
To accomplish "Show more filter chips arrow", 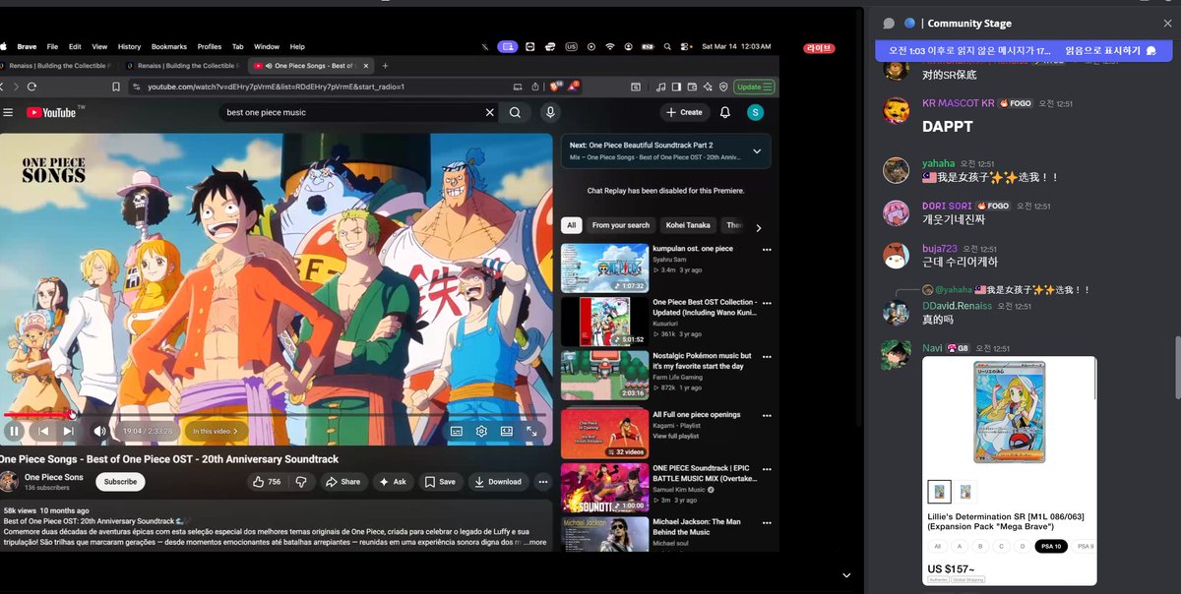I will tap(759, 228).
